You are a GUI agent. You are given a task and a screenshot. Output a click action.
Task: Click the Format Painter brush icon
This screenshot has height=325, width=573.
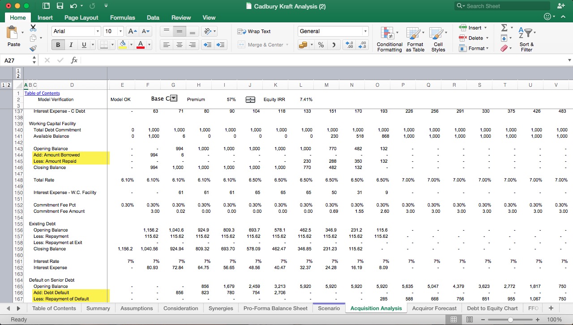(33, 48)
